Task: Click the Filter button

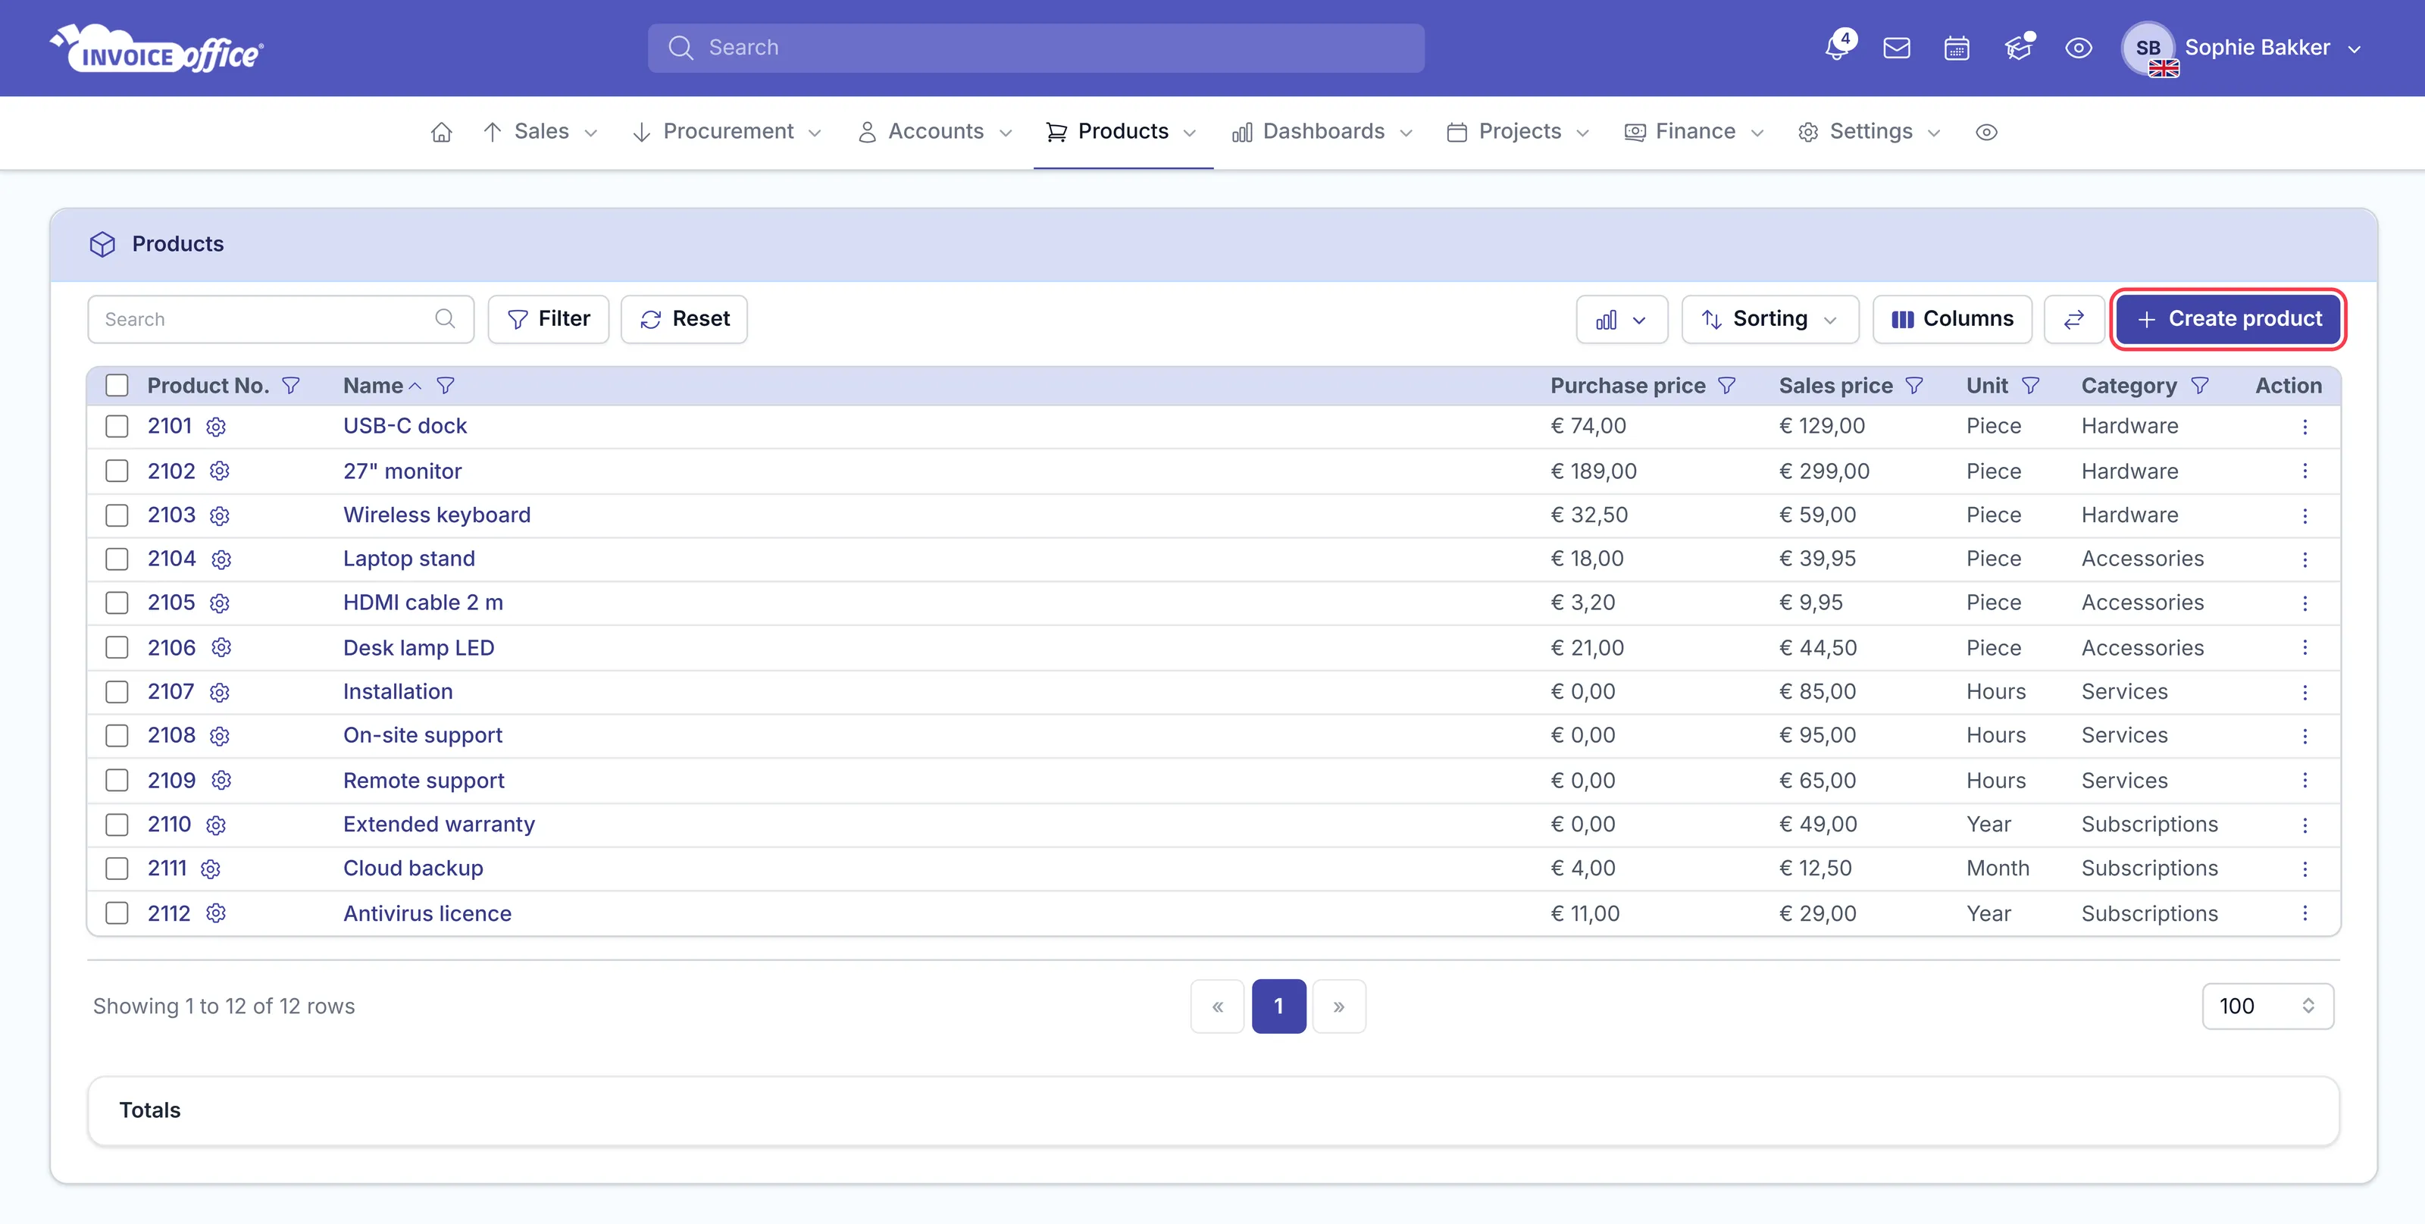Action: pos(549,319)
